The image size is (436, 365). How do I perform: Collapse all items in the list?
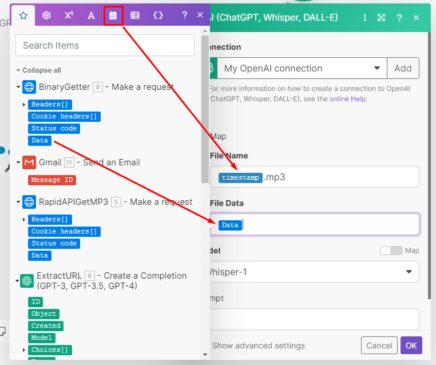[38, 70]
